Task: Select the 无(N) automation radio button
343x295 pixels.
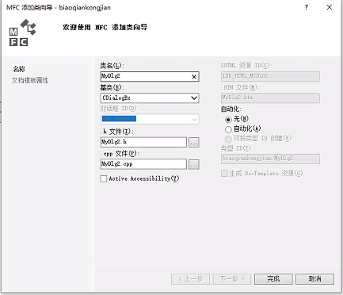Action: click(x=228, y=120)
